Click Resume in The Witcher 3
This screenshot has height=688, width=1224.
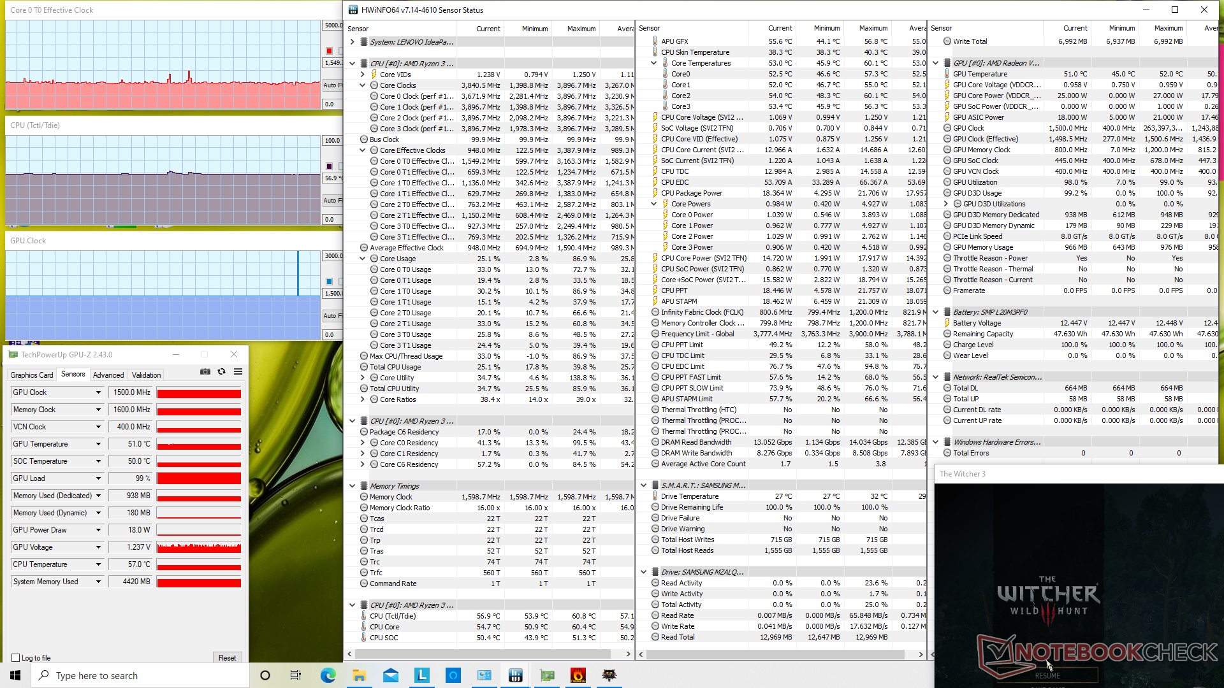[x=1047, y=676]
